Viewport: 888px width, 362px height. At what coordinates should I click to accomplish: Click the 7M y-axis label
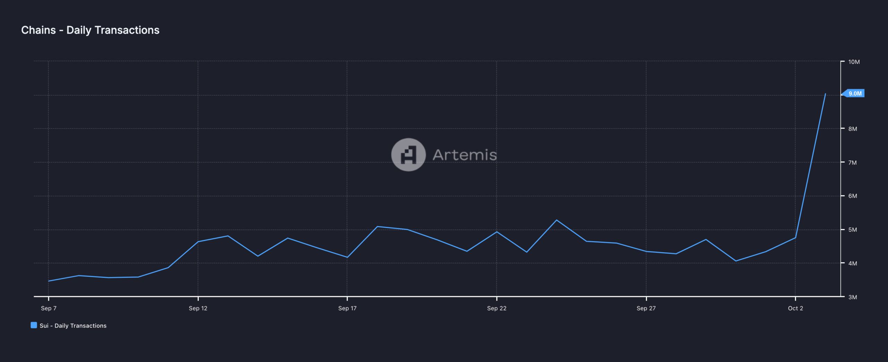pyautogui.click(x=853, y=162)
